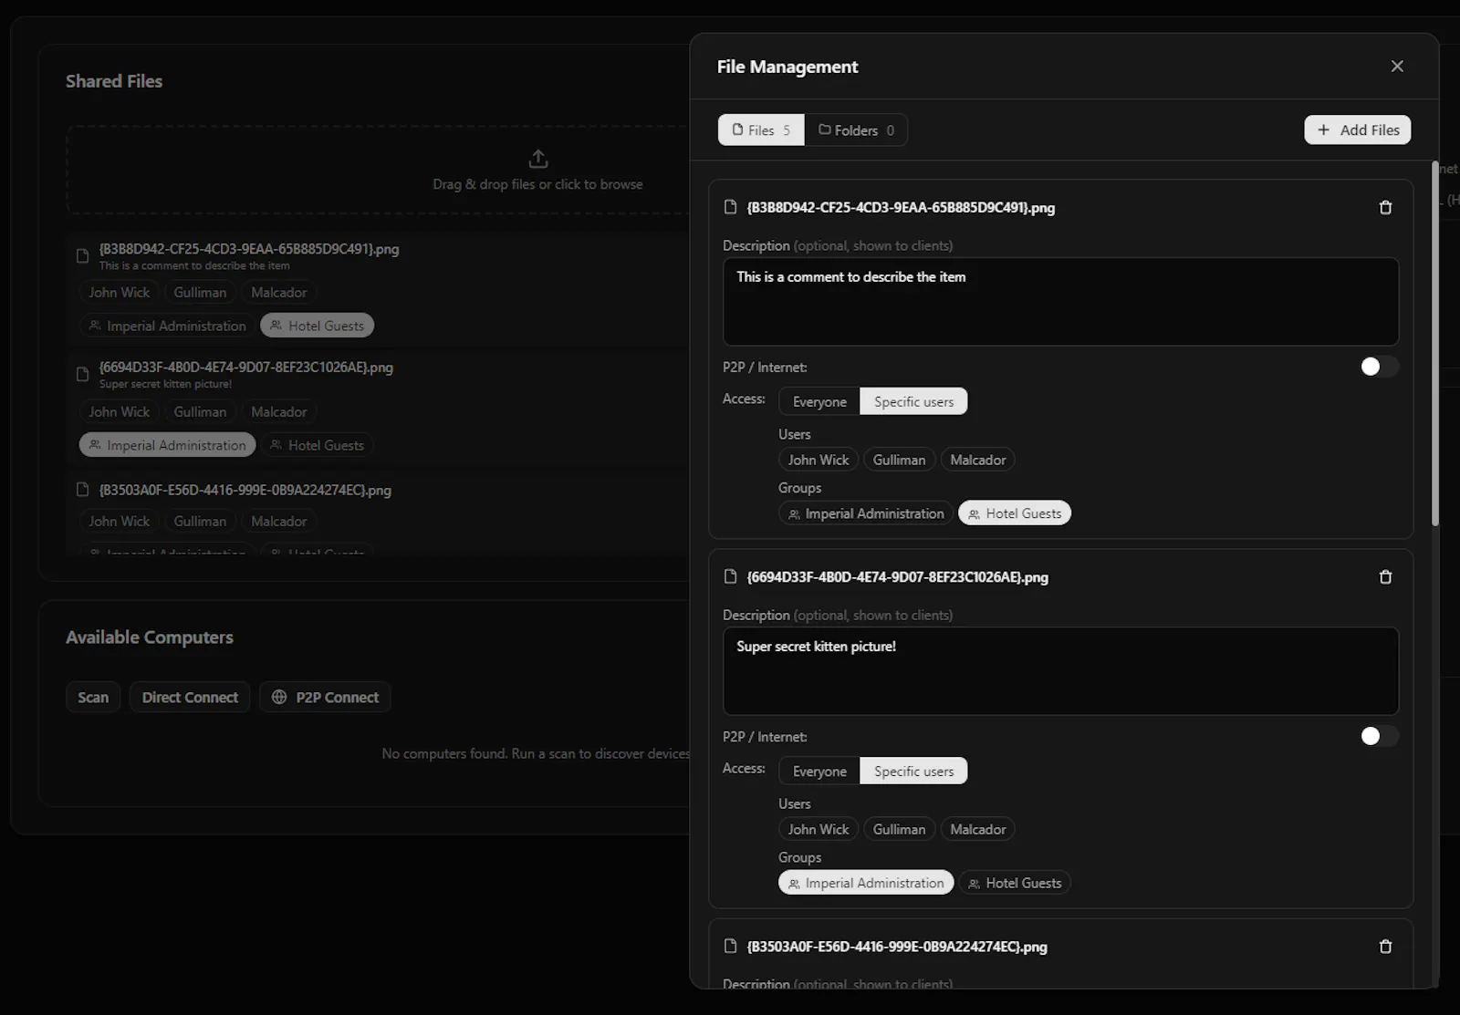Toggle Gulliman user for 6694D33F file

pos(899,829)
